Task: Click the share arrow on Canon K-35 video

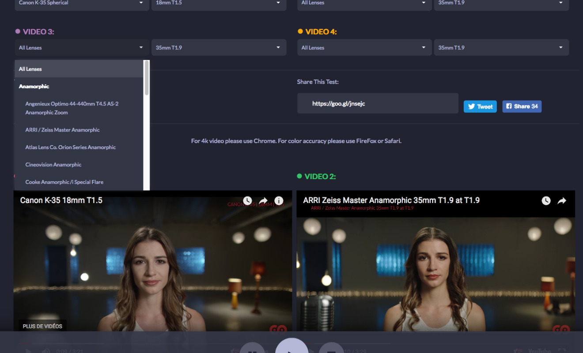Action: pyautogui.click(x=263, y=201)
